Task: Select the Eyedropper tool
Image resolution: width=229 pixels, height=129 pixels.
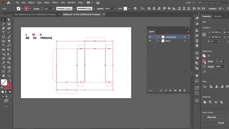Action: [x=3, y=63]
